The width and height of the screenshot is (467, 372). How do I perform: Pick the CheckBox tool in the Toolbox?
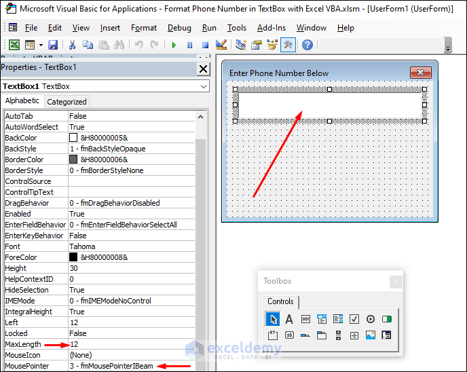click(x=354, y=319)
